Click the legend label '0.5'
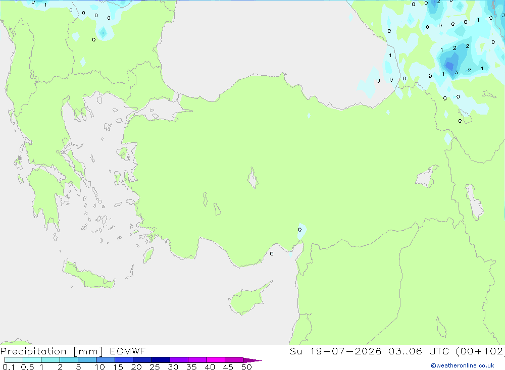505x370 pixels. pyautogui.click(x=27, y=367)
